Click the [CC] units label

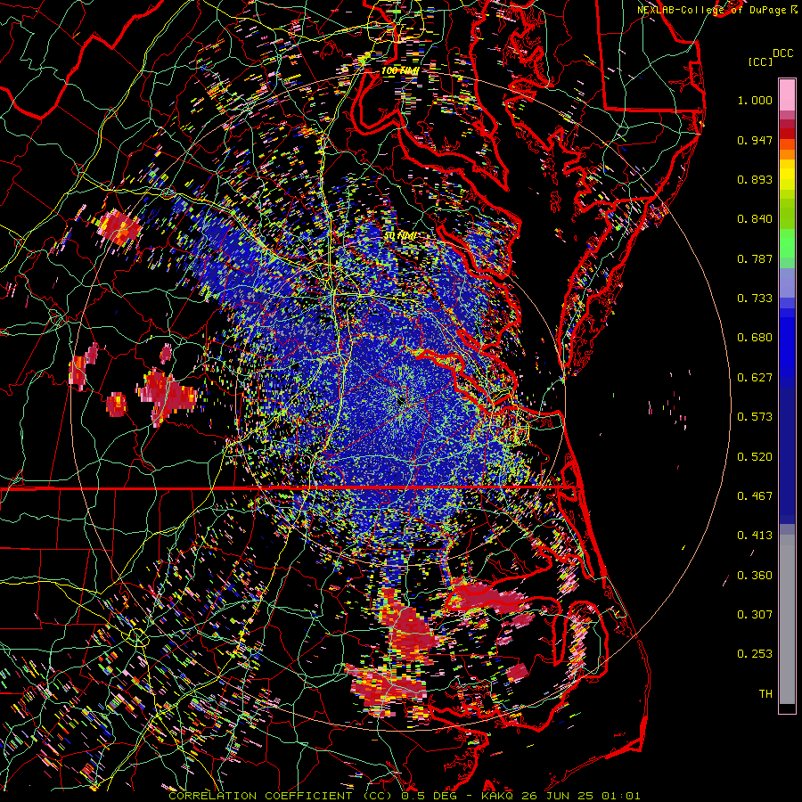[760, 61]
